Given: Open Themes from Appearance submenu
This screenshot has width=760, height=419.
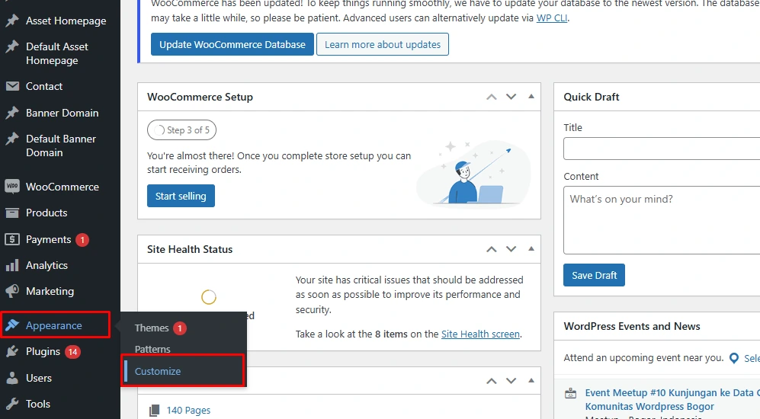Looking at the screenshot, I should tap(152, 328).
